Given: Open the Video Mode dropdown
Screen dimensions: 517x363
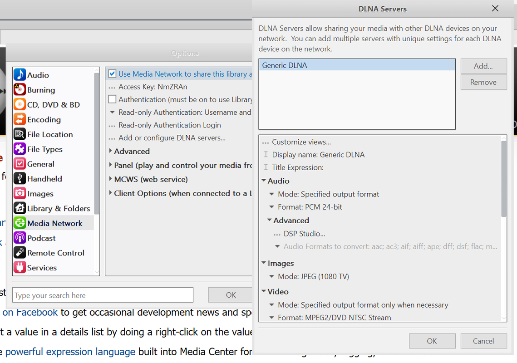Looking at the screenshot, I should pyautogui.click(x=272, y=304).
